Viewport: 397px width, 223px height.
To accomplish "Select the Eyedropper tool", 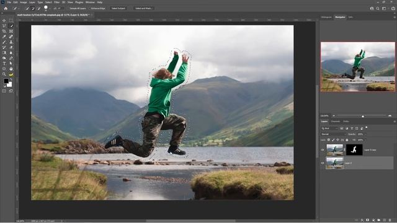I will (4, 37).
